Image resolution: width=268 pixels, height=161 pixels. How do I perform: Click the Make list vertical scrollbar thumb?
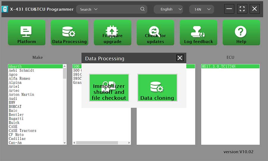pos(65,73)
